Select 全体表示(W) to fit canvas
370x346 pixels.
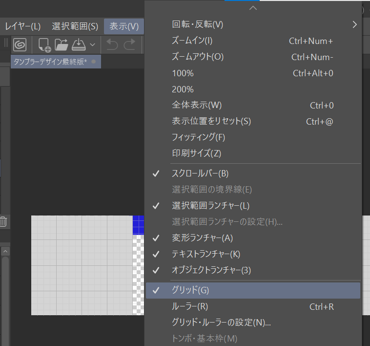click(253, 105)
